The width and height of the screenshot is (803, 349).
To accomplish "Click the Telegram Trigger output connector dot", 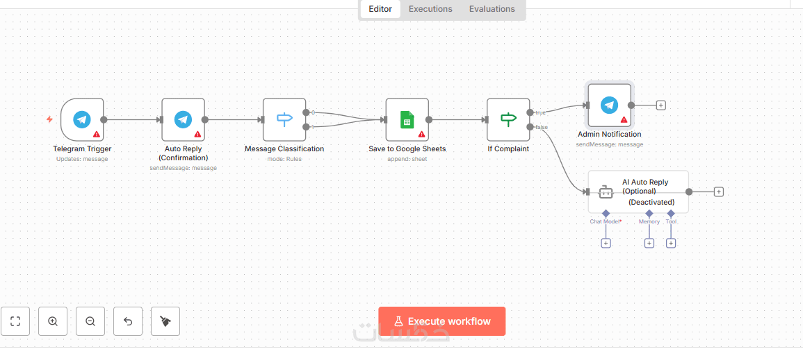I will tap(104, 119).
